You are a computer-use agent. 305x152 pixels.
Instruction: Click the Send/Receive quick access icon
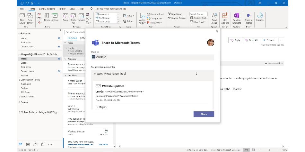[22, 3]
